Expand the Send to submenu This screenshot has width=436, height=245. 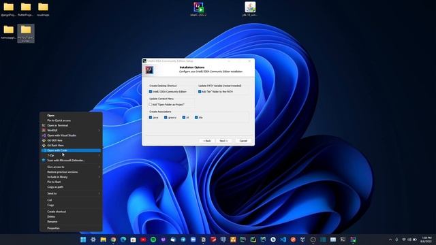click(x=71, y=193)
